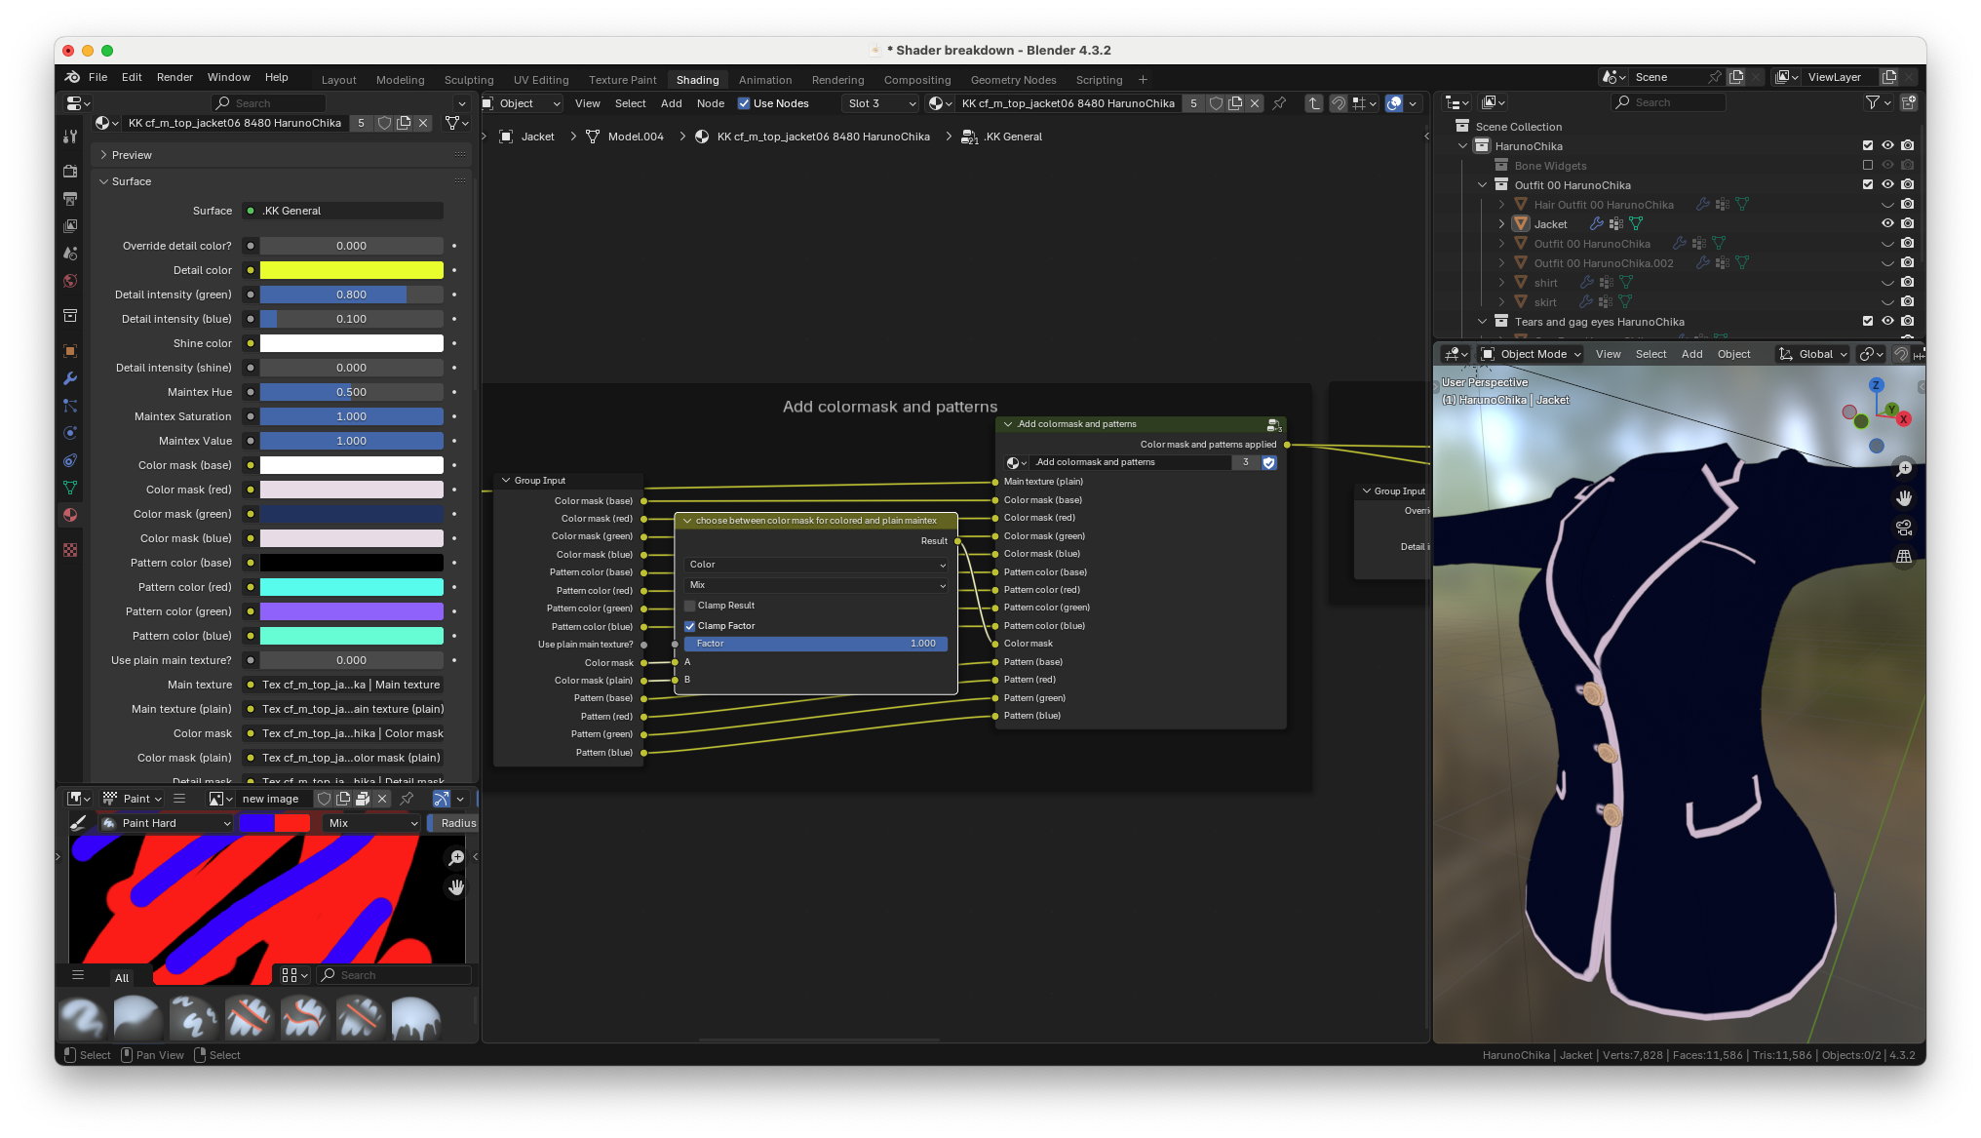1981x1138 pixels.
Task: Uncheck the Use Nodes checkbox
Action: click(744, 103)
